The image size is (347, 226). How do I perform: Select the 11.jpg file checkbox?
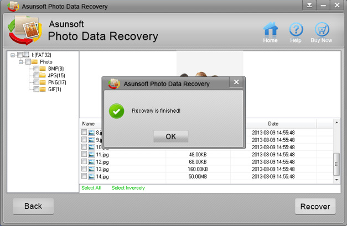coord(84,154)
